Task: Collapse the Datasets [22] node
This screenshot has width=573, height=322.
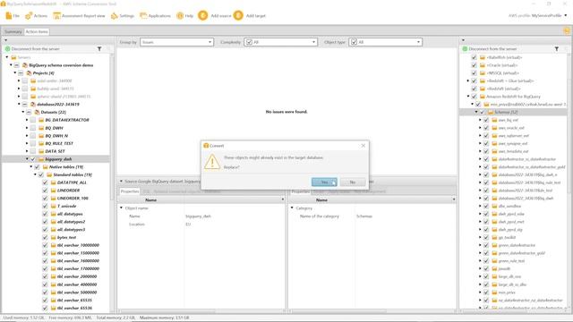Action: pyautogui.click(x=23, y=112)
